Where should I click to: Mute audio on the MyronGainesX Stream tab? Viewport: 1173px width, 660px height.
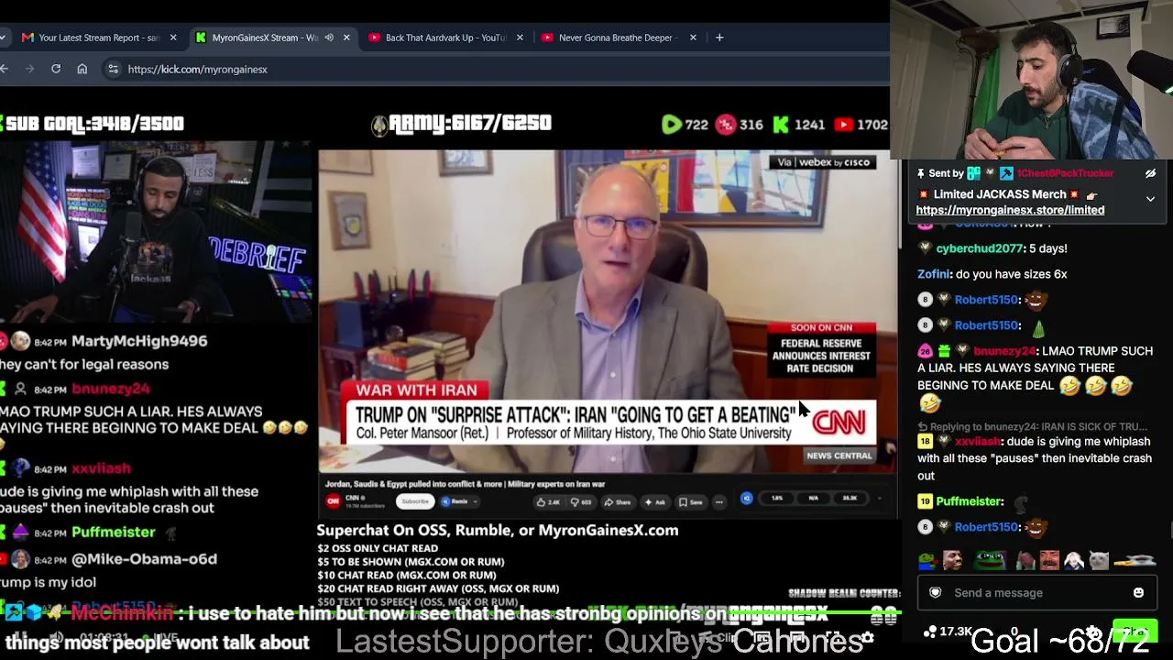pos(329,38)
